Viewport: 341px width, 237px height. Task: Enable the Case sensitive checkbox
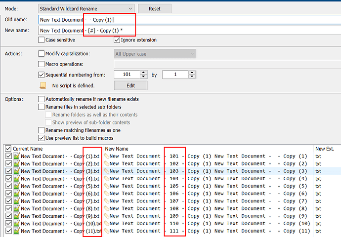point(42,40)
